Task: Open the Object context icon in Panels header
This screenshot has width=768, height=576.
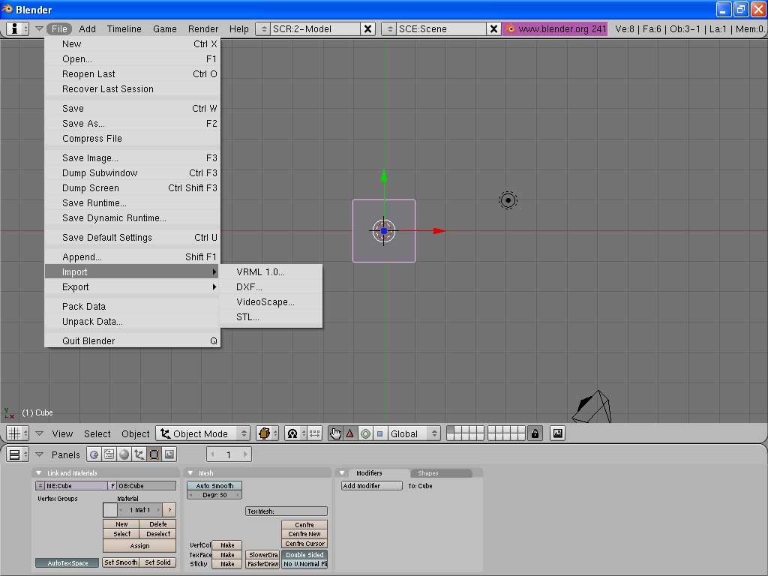Action: coord(139,454)
